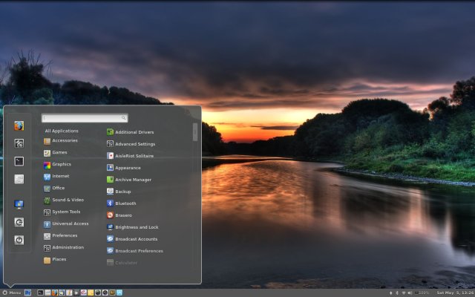Click the Bluetooth icon in the applications list
Viewport: 475px width, 297px height.
(x=111, y=203)
